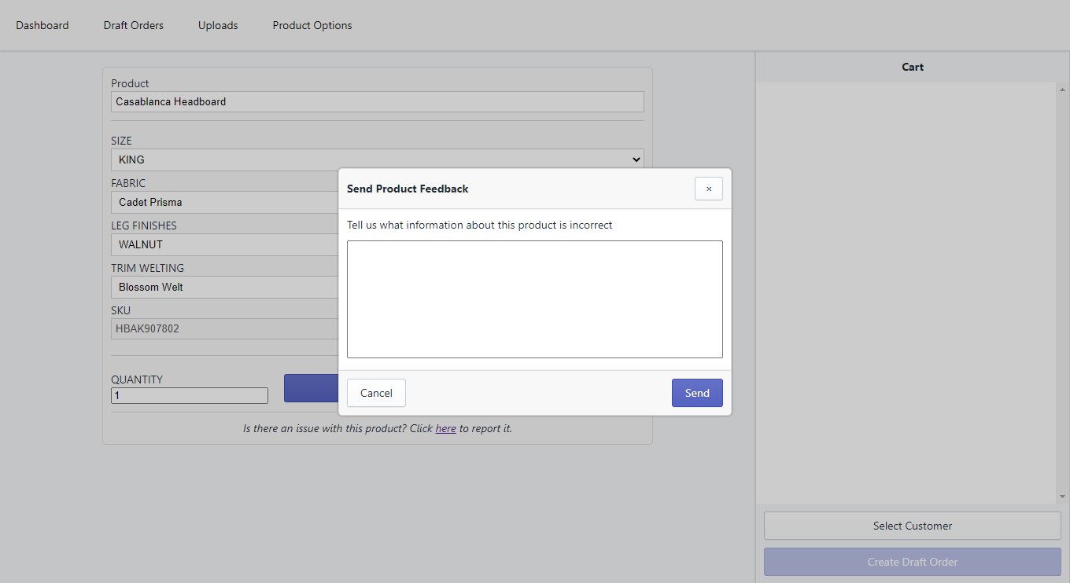Cancel the product feedback dialog
Image resolution: width=1070 pixels, height=583 pixels.
point(376,393)
